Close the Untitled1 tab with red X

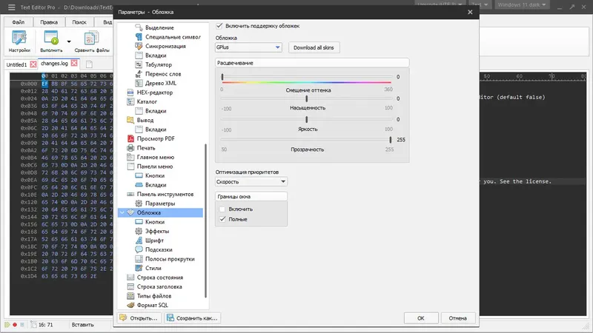coord(33,64)
